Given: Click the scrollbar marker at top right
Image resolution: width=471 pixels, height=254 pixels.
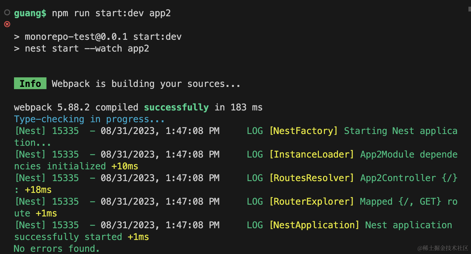Looking at the screenshot, I should click(x=469, y=10).
